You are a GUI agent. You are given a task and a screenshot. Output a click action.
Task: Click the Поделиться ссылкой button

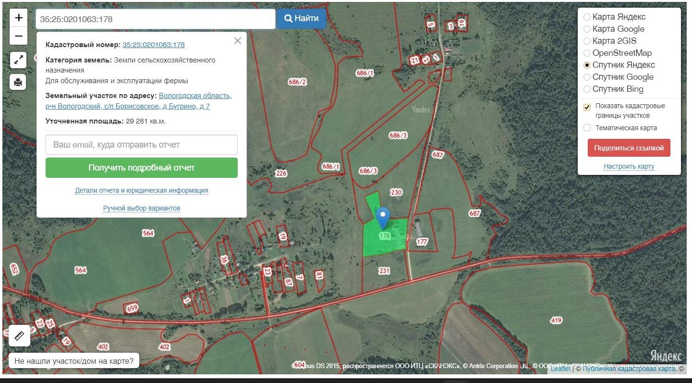pos(629,148)
